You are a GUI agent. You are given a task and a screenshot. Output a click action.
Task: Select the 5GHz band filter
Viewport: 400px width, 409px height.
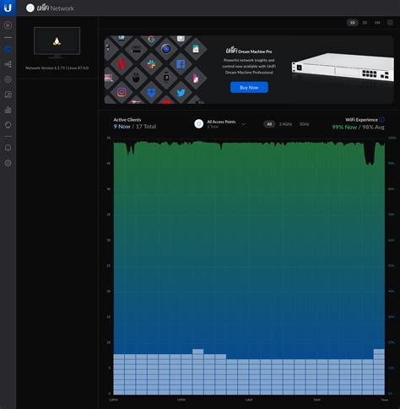(304, 124)
